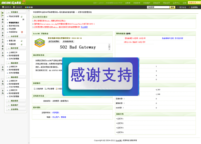This screenshot has width=201, height=144.
Task: Go to 网站主页 in top navigation
Action: point(166,3)
